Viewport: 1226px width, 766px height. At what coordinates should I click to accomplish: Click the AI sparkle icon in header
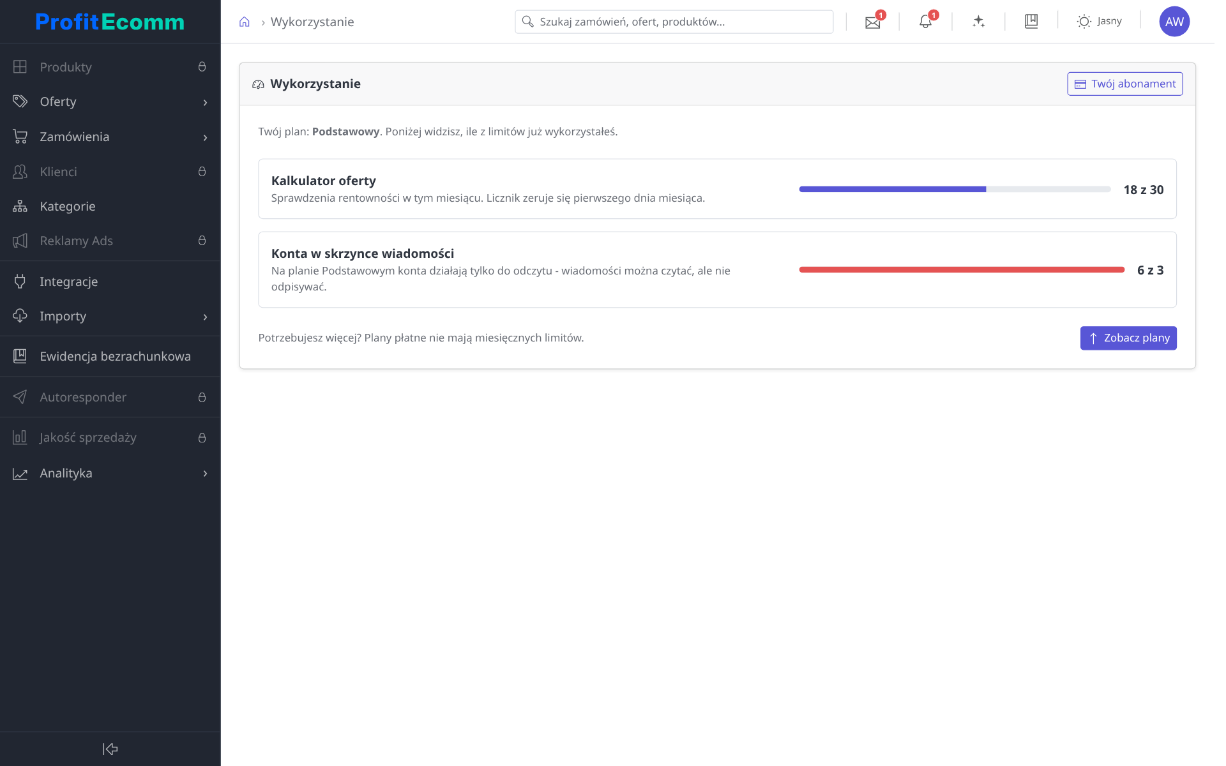tap(978, 22)
